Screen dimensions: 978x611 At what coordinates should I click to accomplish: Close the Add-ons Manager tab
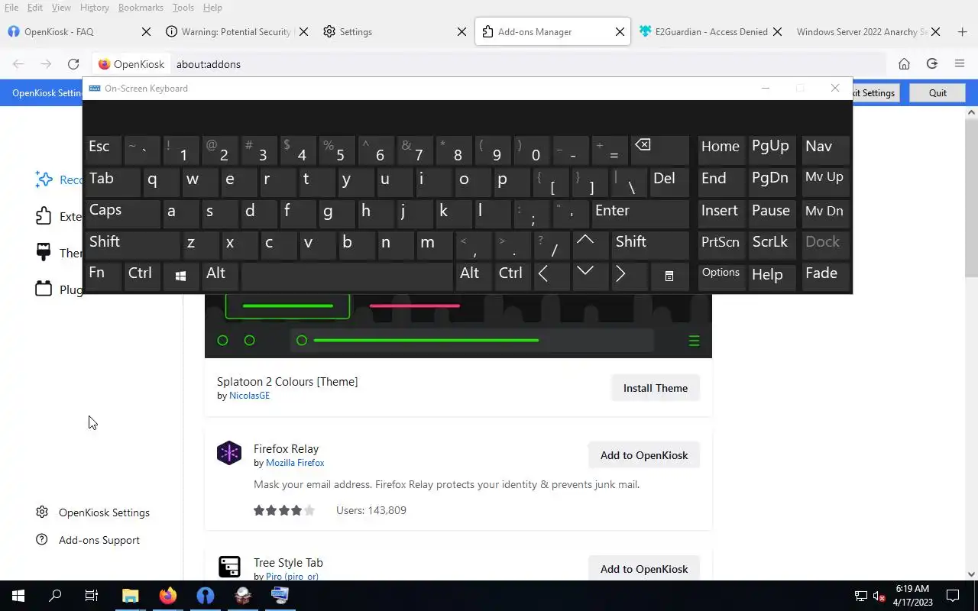tap(620, 32)
